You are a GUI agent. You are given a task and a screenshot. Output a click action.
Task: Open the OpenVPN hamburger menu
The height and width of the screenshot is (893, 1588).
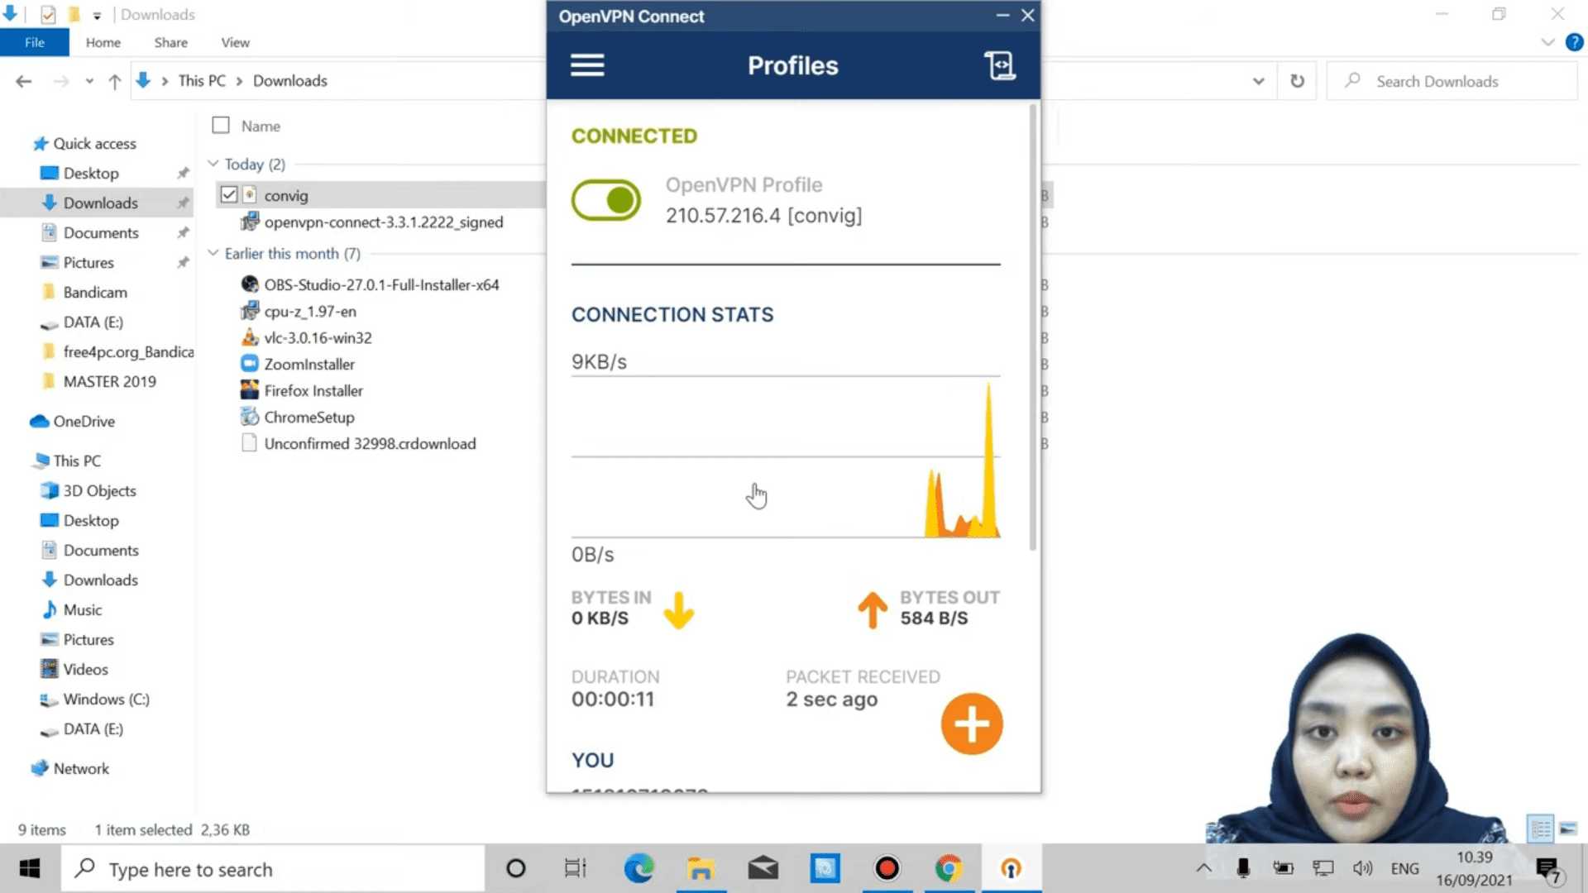coord(587,65)
